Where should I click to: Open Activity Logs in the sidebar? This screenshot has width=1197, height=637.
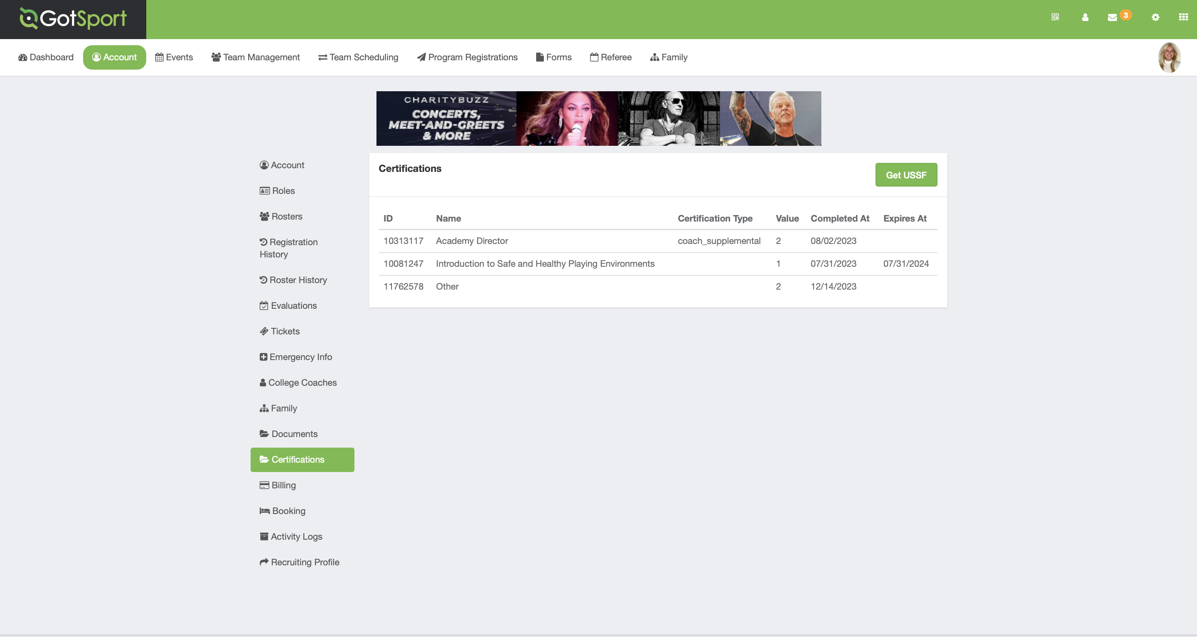[302, 537]
